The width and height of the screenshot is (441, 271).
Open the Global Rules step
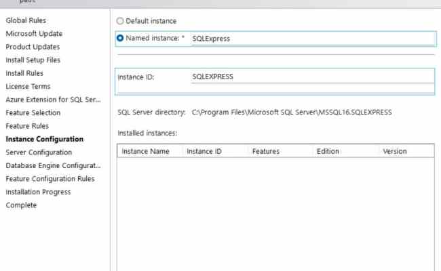click(26, 20)
